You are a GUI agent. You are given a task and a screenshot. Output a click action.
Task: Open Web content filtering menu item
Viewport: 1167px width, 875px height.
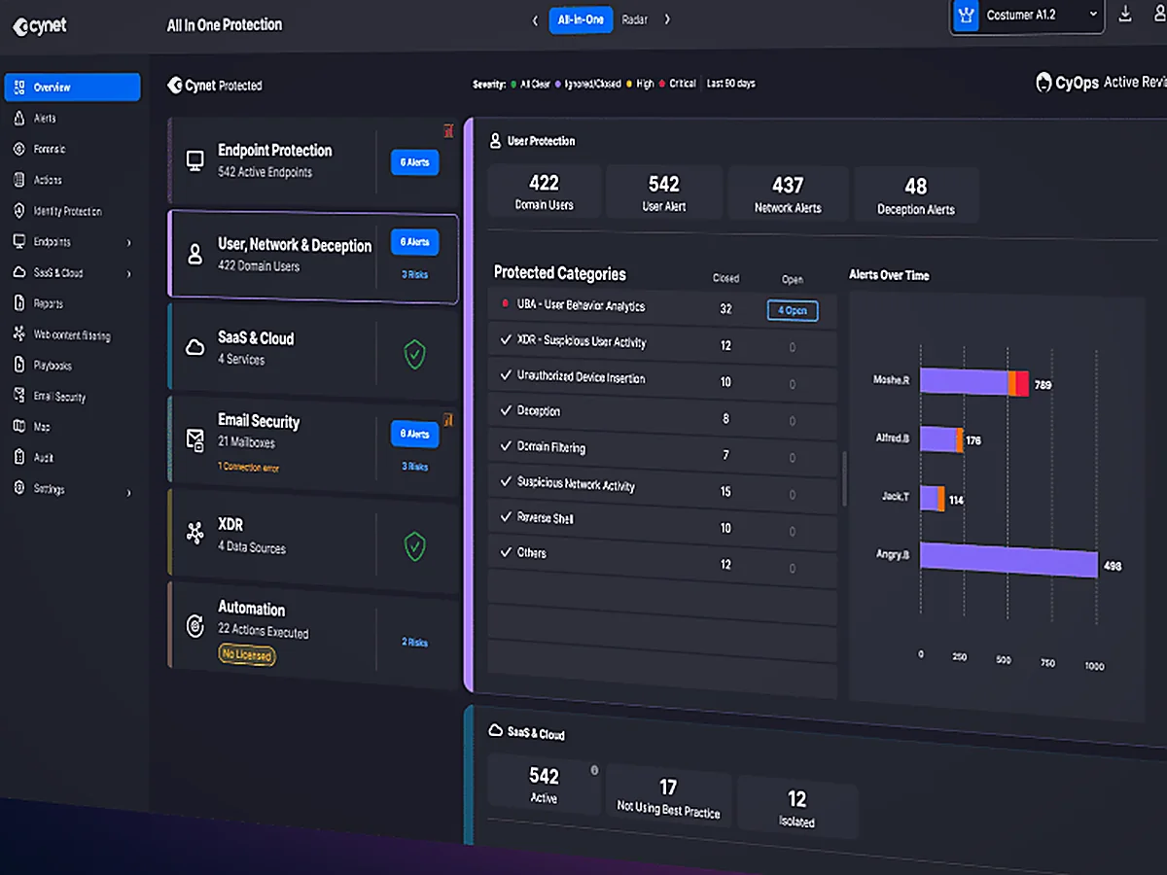(x=72, y=335)
